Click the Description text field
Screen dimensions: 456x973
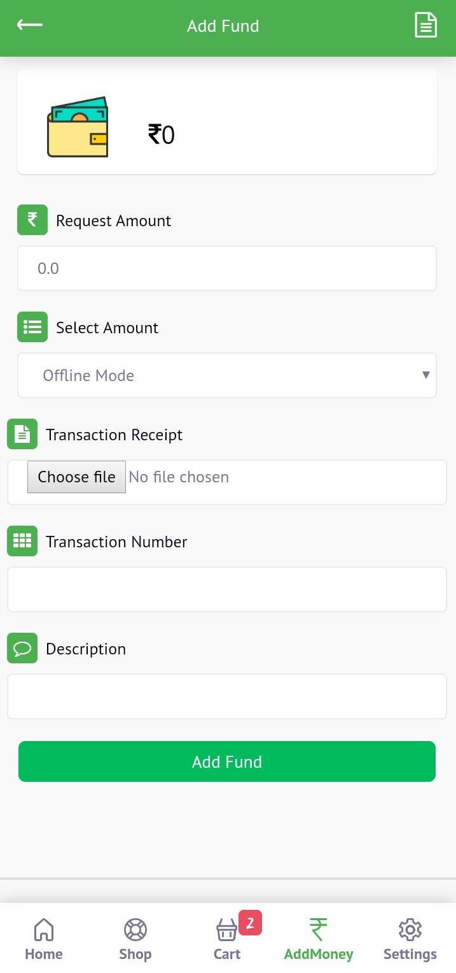[227, 696]
